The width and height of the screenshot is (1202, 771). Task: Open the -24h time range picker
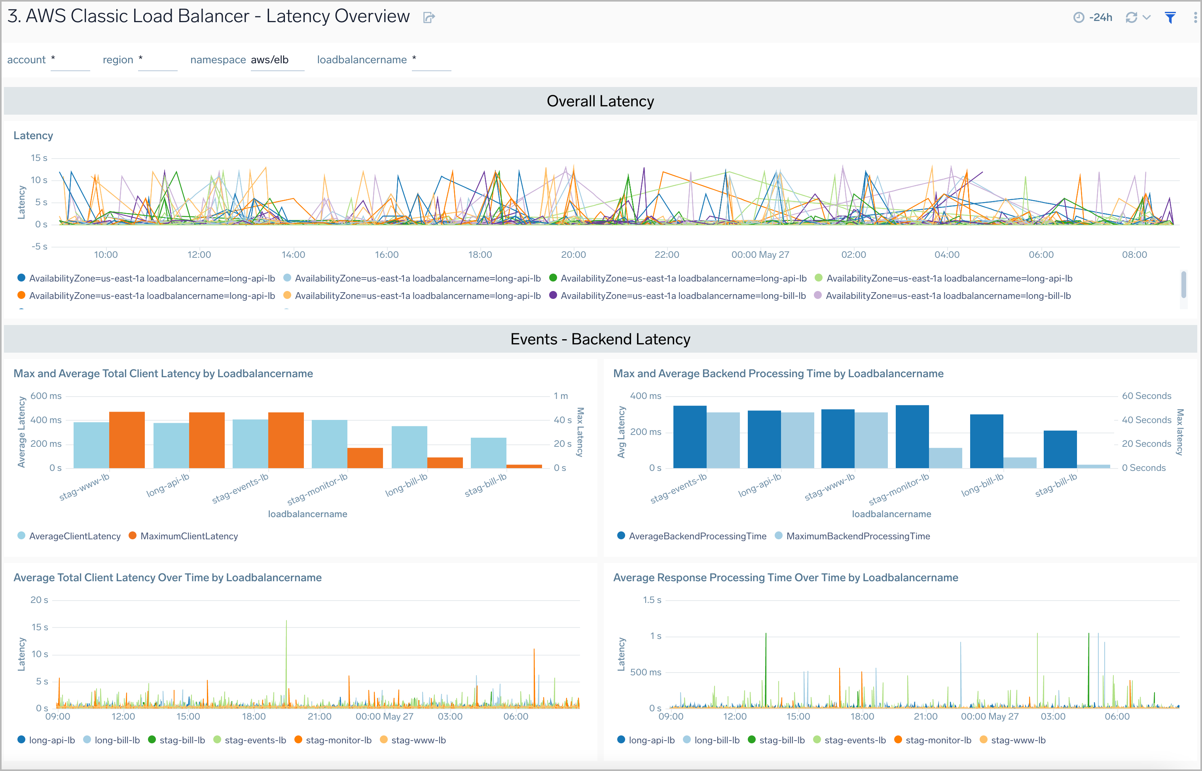point(1093,17)
